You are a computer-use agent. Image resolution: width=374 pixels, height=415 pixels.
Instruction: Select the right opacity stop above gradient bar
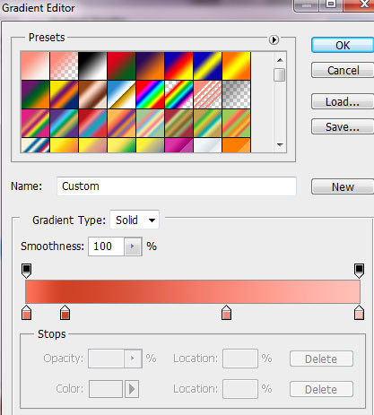[359, 271]
